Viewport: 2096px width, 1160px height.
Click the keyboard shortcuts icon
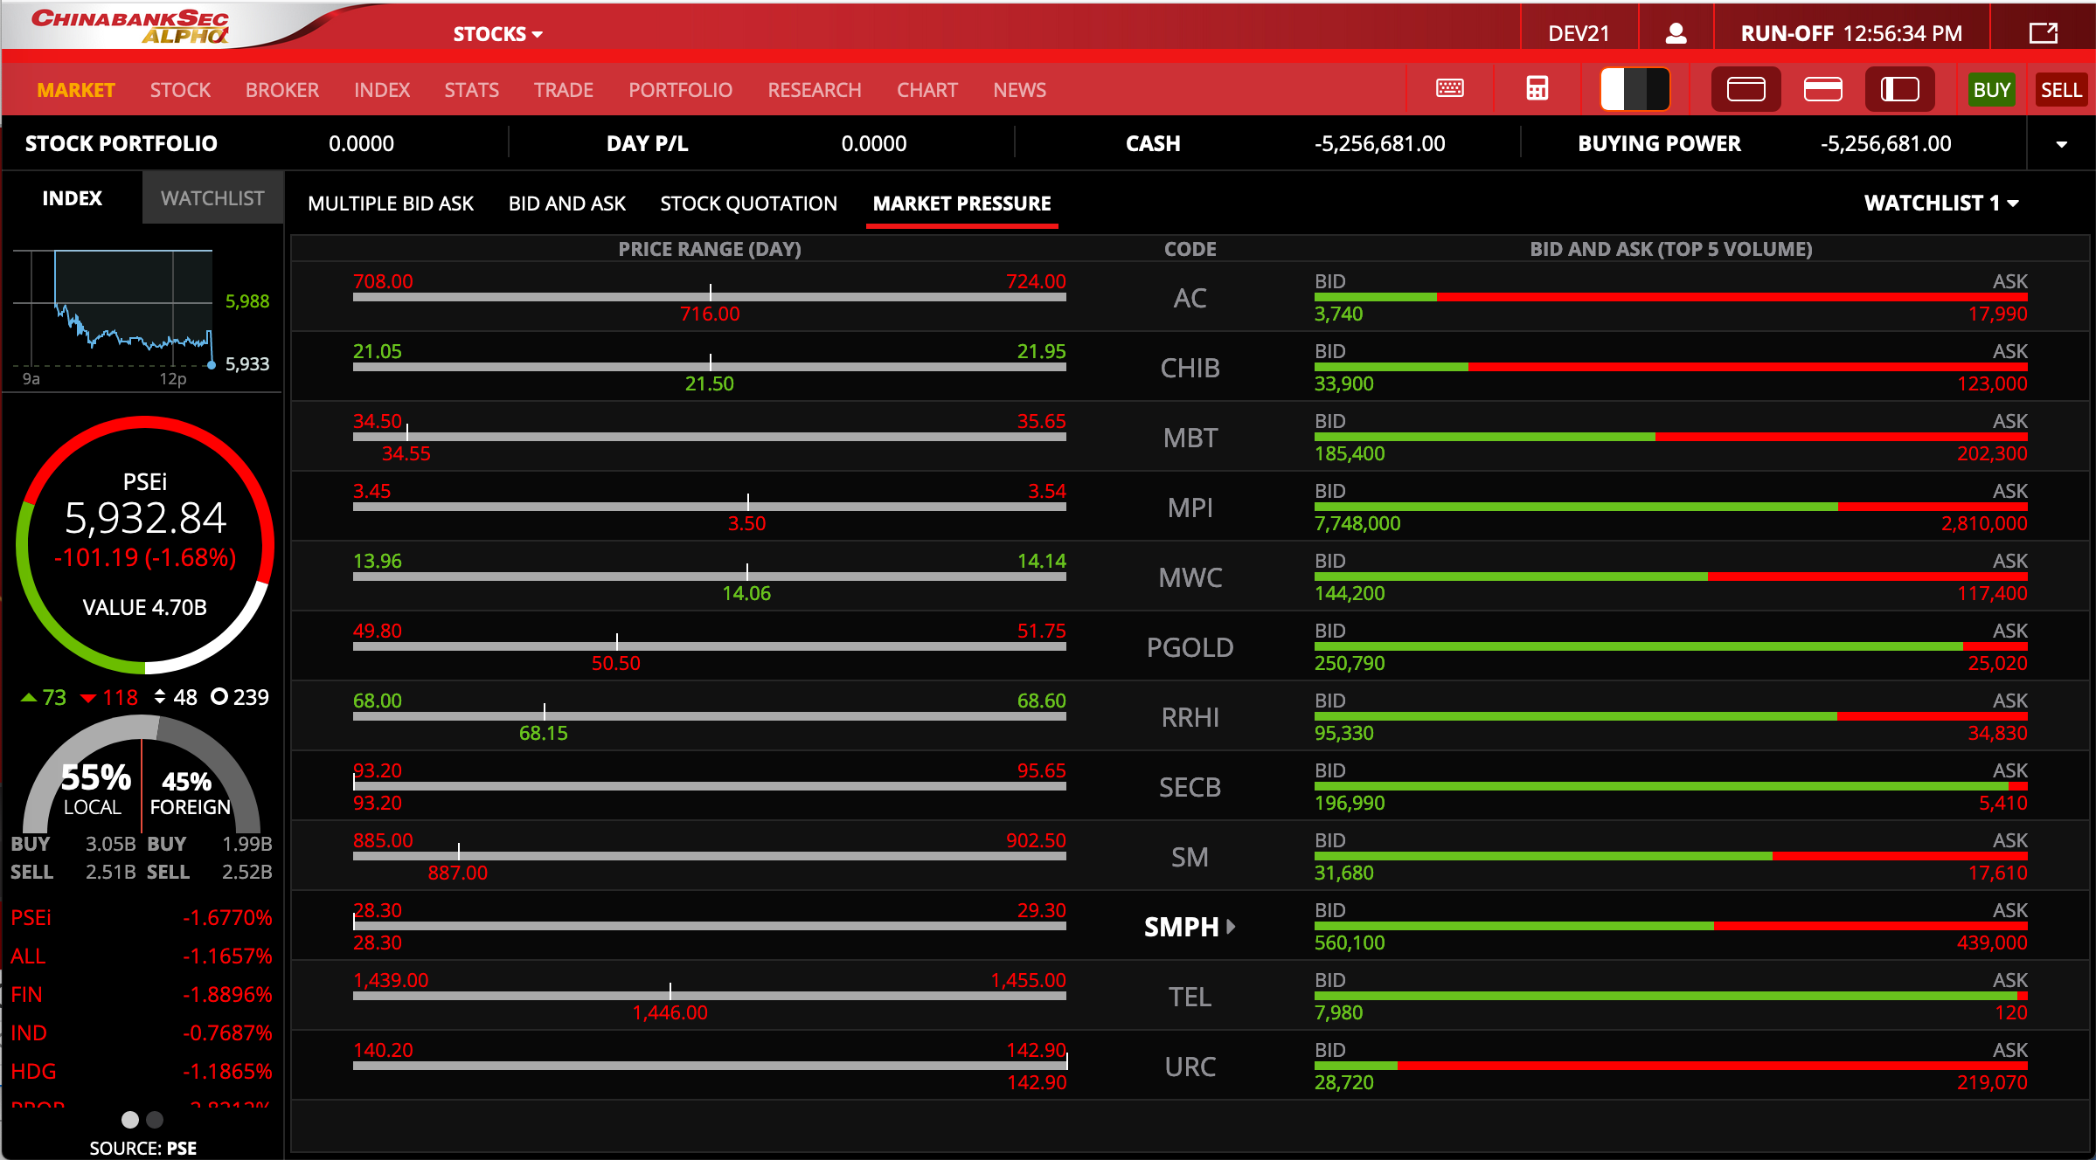1449,89
